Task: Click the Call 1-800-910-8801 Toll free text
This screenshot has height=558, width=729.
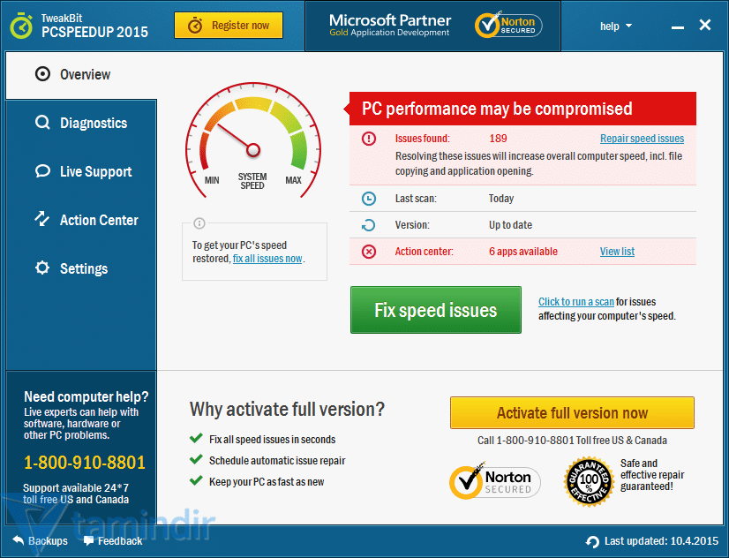Action: (x=572, y=441)
